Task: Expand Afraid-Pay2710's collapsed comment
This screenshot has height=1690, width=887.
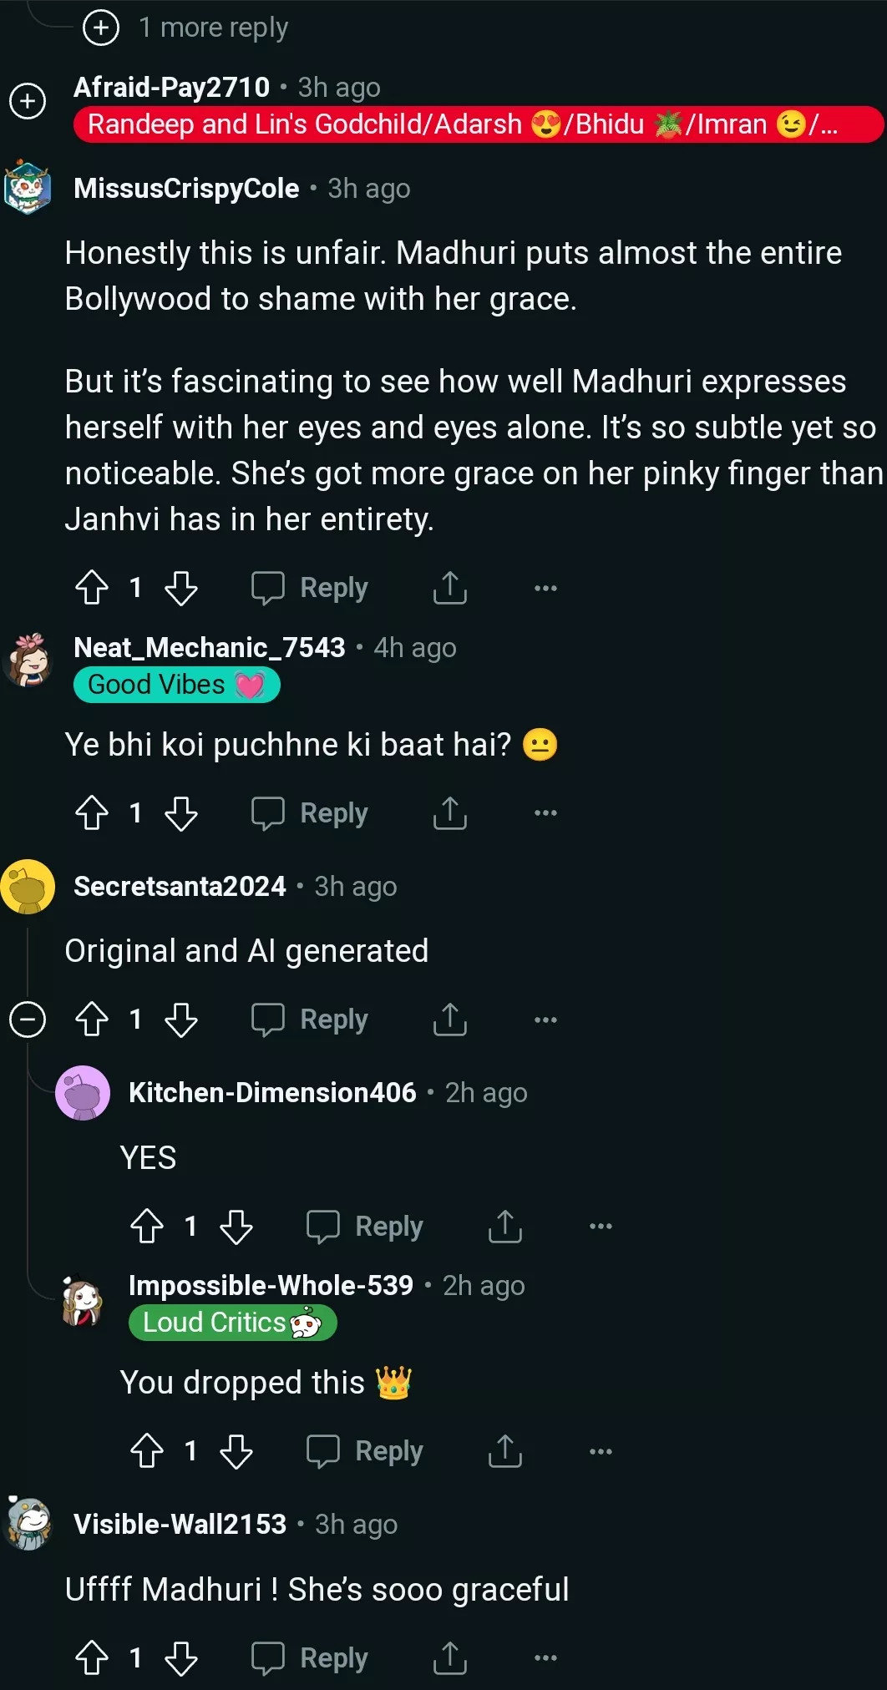Action: 28,102
